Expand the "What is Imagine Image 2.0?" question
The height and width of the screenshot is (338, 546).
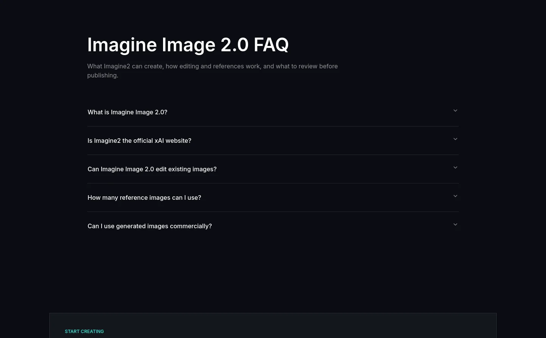pos(273,112)
